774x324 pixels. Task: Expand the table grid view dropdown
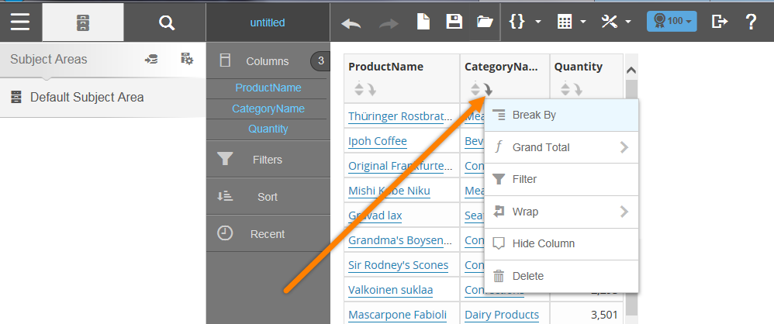click(572, 22)
